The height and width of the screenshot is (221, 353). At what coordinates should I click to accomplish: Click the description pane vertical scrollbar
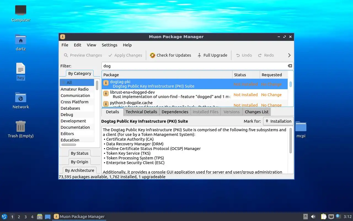290,141
